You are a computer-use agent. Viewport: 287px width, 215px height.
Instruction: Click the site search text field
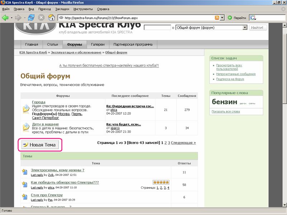coord(157,27)
